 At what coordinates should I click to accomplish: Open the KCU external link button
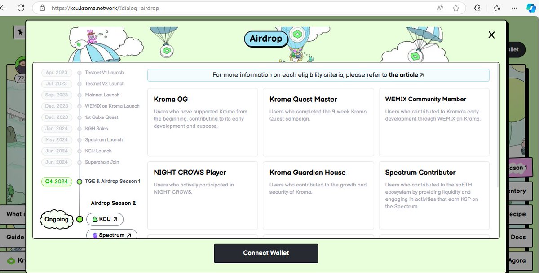(105, 219)
